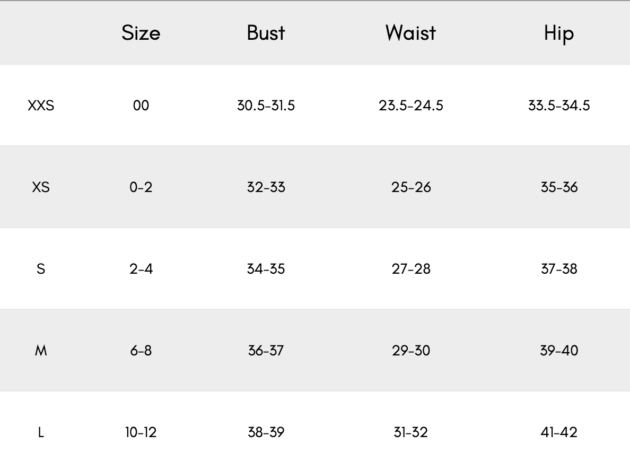The height and width of the screenshot is (470, 630).
Task: Select the 25-26 waist value
Action: (411, 187)
